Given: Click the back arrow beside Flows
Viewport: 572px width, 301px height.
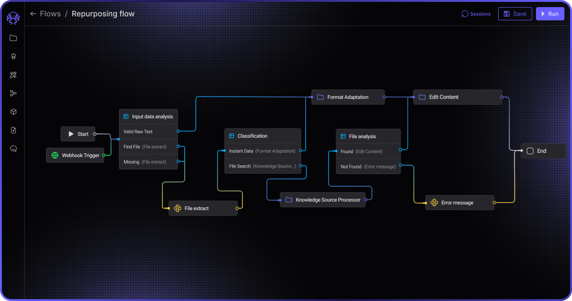Looking at the screenshot, I should [33, 14].
